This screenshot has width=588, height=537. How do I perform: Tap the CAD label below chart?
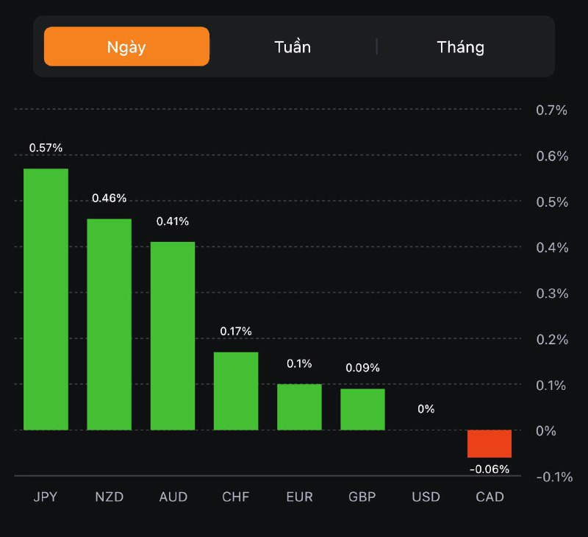tap(490, 497)
